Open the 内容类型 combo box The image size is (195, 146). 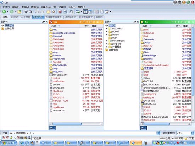coord(185,133)
